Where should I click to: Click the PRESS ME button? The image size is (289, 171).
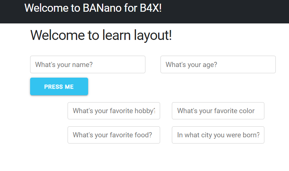(x=59, y=87)
